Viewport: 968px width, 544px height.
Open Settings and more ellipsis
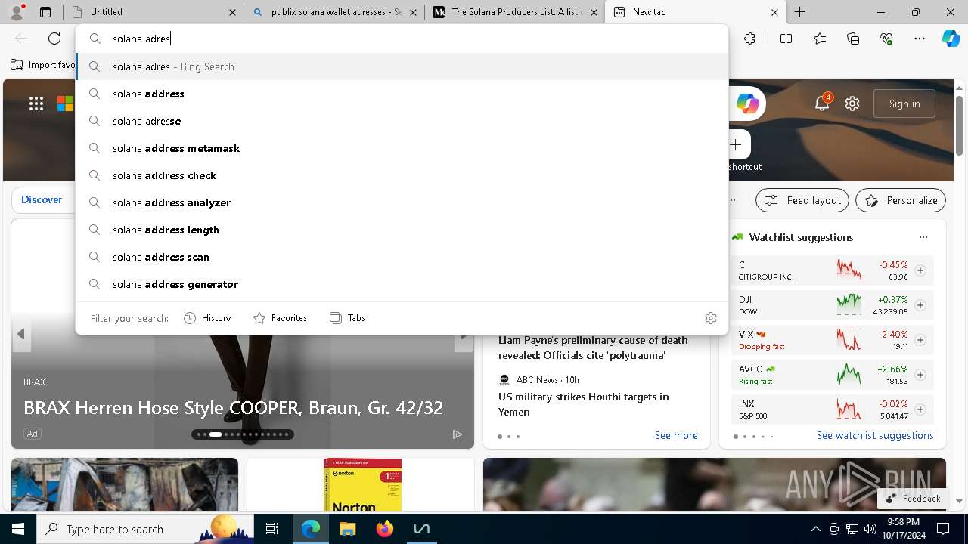(920, 39)
